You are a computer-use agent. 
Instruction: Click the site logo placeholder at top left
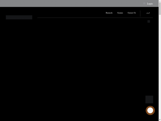click(x=19, y=17)
